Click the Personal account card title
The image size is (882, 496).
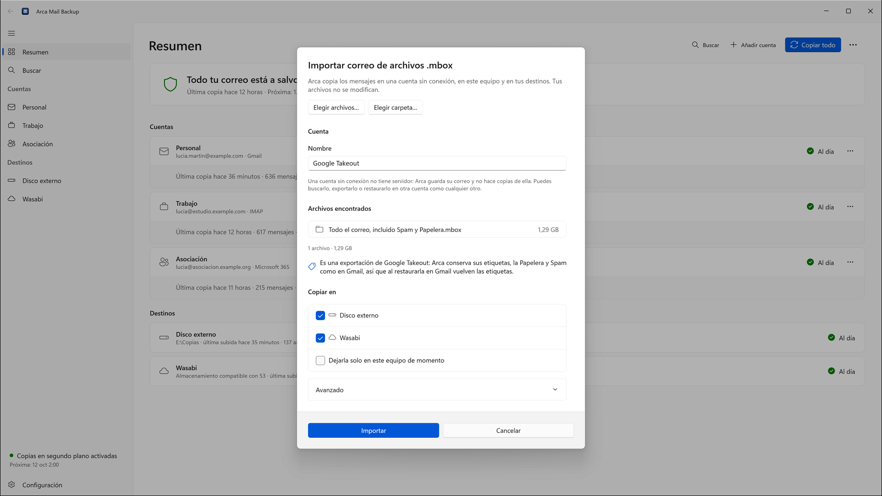click(188, 148)
